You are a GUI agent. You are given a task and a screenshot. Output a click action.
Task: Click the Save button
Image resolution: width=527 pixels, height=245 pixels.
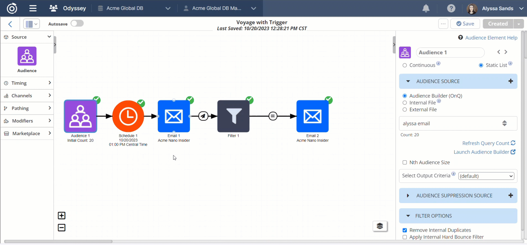[x=465, y=24]
